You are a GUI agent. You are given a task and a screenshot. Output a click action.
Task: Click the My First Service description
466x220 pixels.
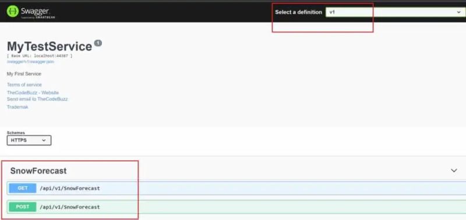tap(24, 74)
